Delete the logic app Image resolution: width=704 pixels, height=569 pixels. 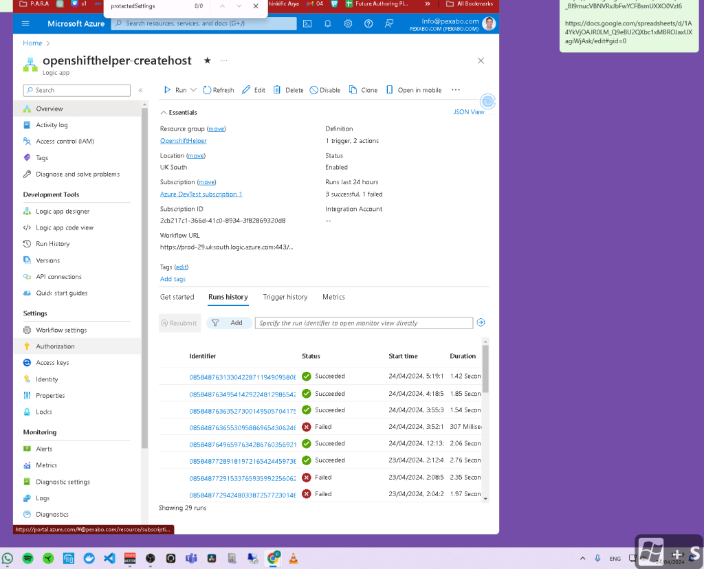[x=289, y=90]
